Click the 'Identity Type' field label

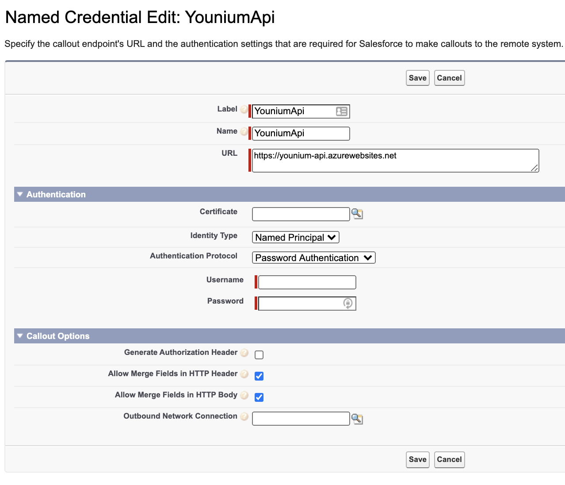coord(214,235)
